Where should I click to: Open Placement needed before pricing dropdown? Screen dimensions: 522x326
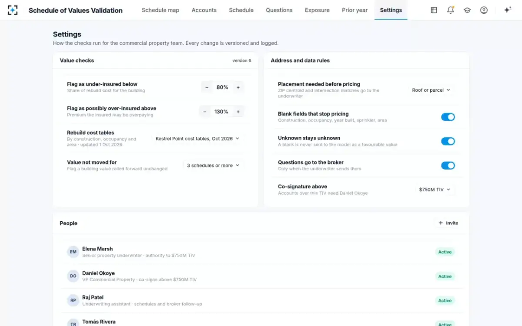(x=431, y=90)
